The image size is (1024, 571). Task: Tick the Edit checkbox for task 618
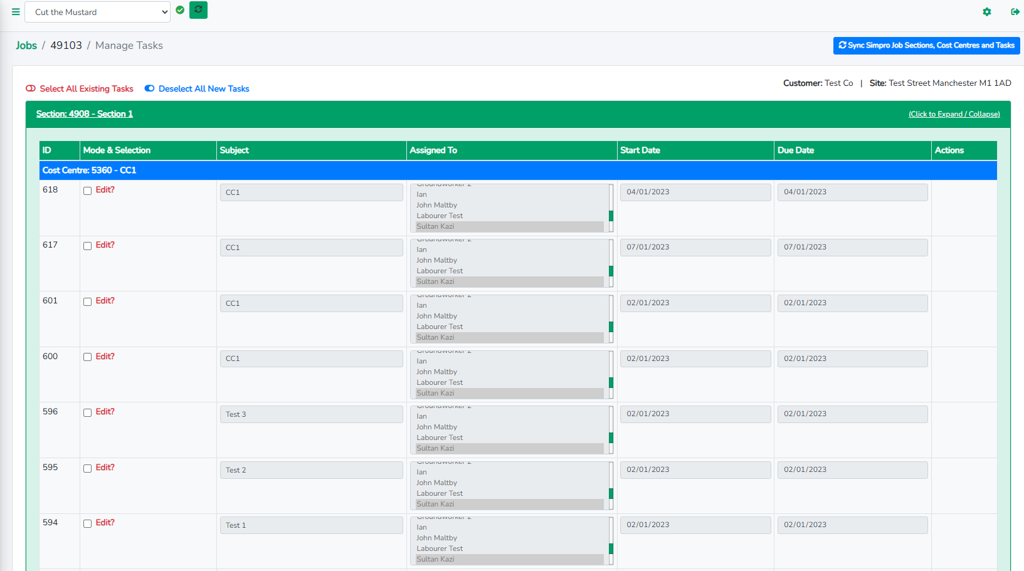click(88, 191)
